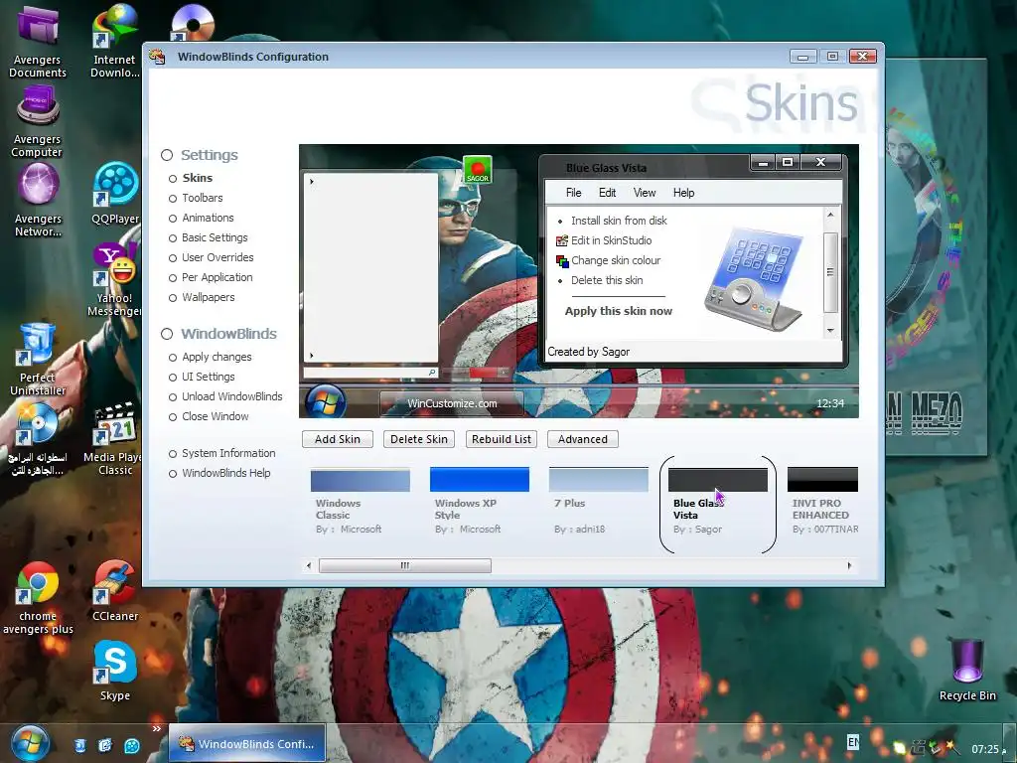This screenshot has height=763, width=1017.
Task: Click Install skin from disk
Action: [619, 221]
